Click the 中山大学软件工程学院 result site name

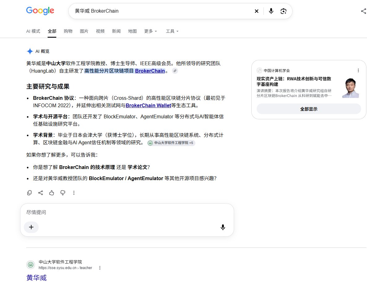(x=60, y=262)
